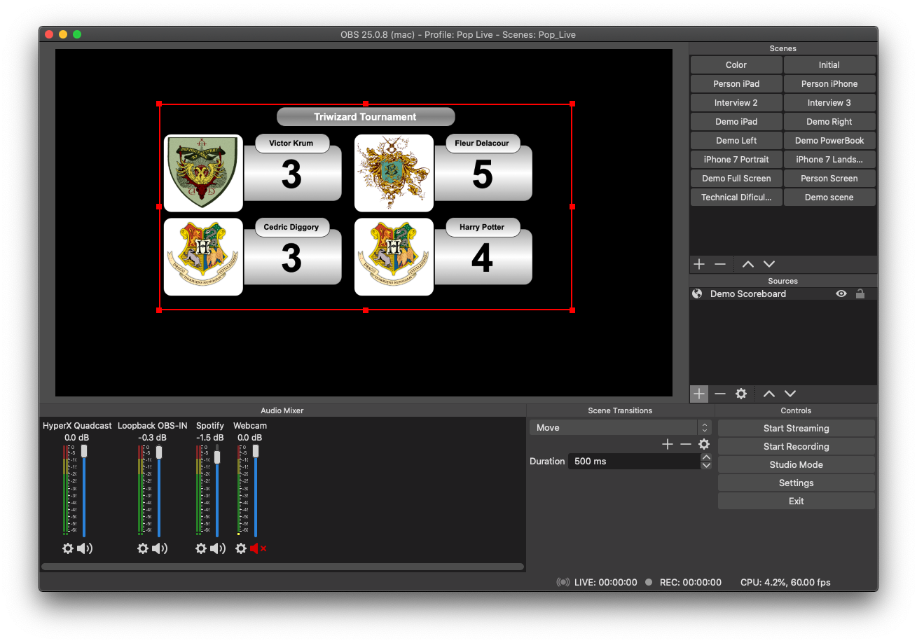Image resolution: width=917 pixels, height=643 pixels.
Task: Select the Demo iPad scene
Action: coord(736,122)
